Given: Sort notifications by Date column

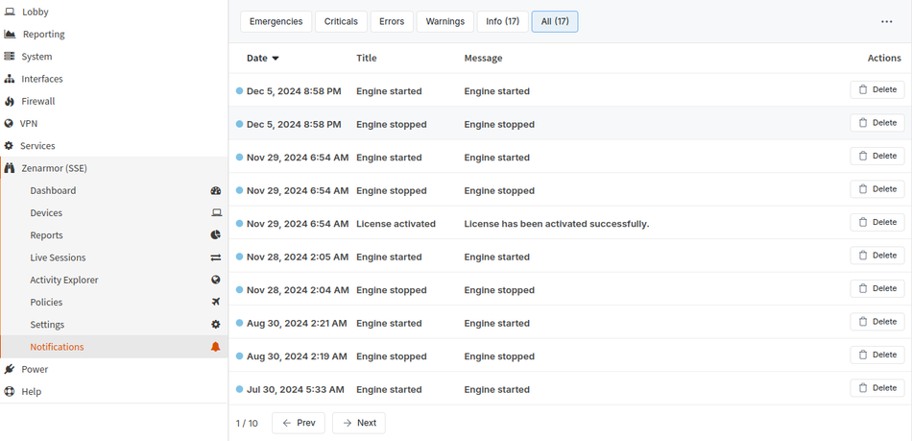Looking at the screenshot, I should [262, 58].
